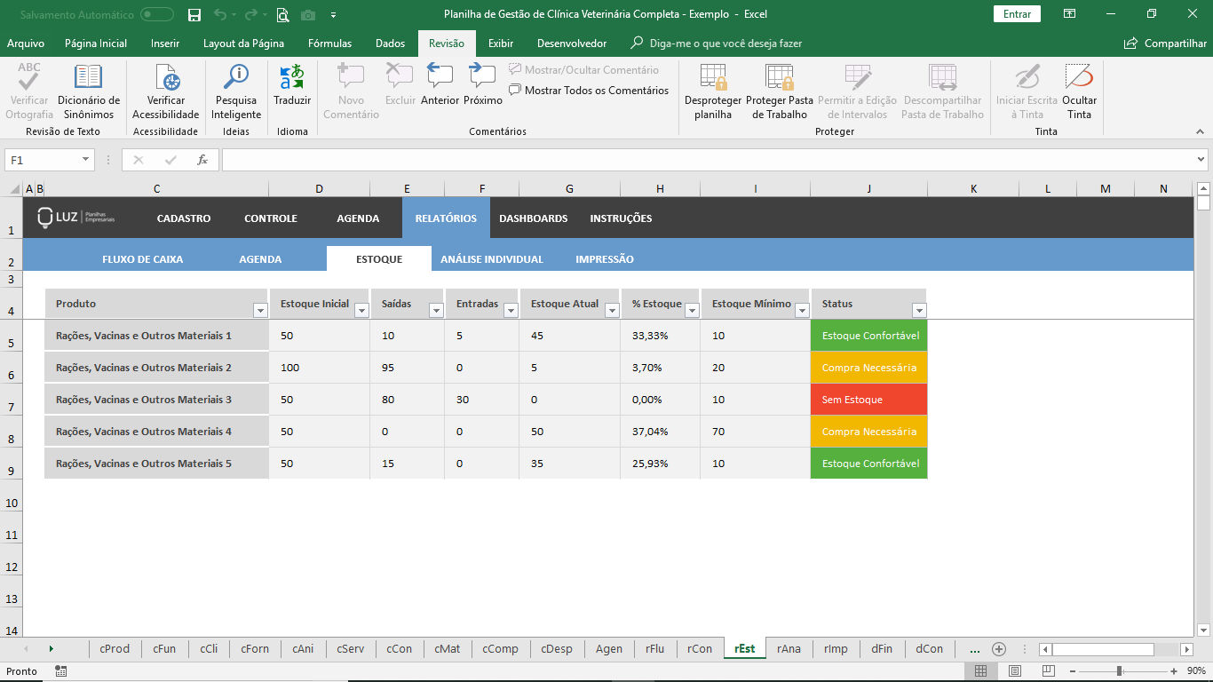
Task: Click the Name Box showing F1
Action: [43, 160]
